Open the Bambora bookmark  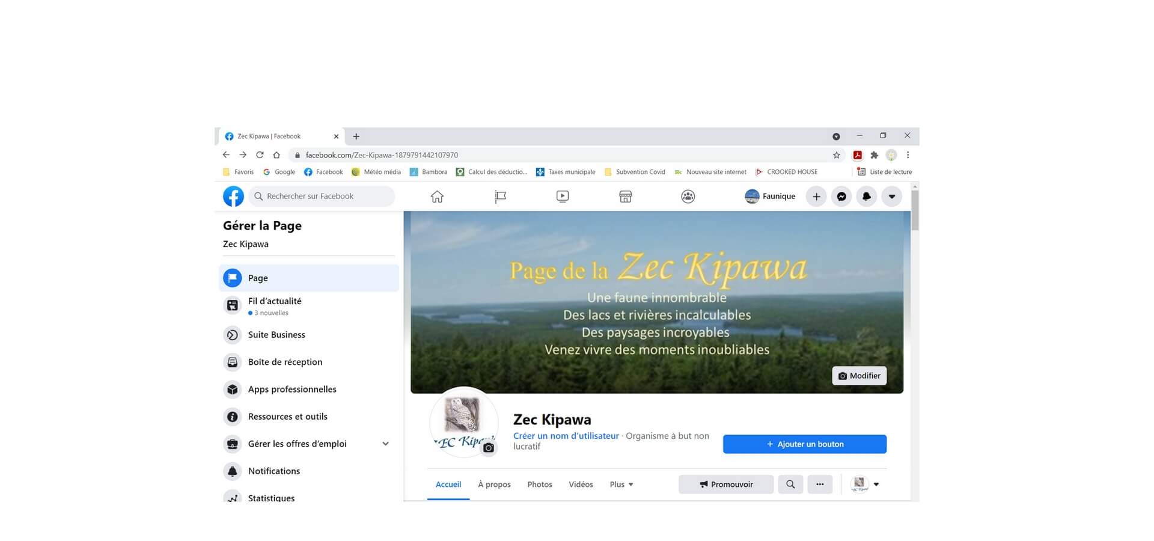429,172
